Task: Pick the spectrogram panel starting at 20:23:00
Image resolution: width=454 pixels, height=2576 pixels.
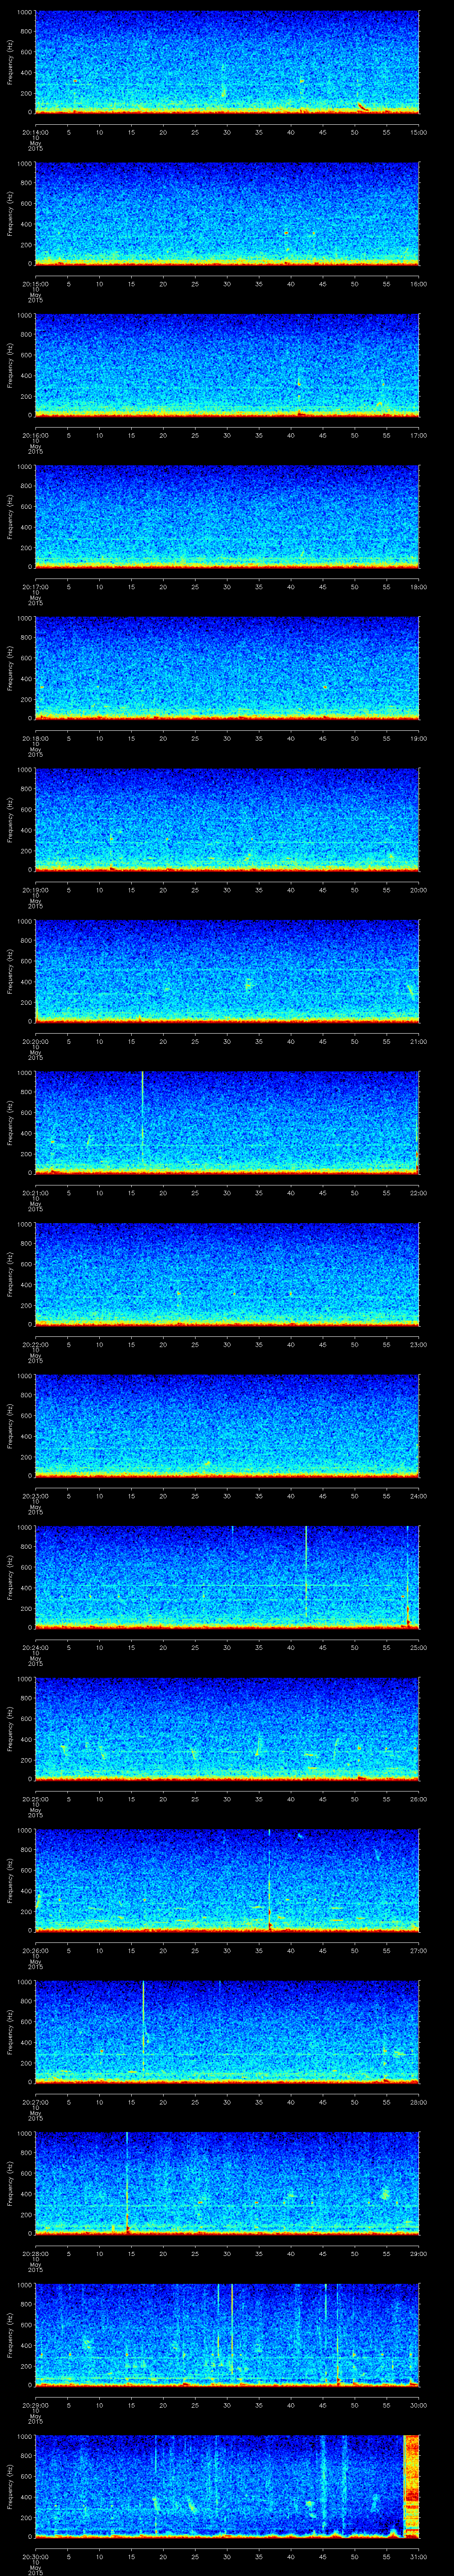Action: point(227,1426)
